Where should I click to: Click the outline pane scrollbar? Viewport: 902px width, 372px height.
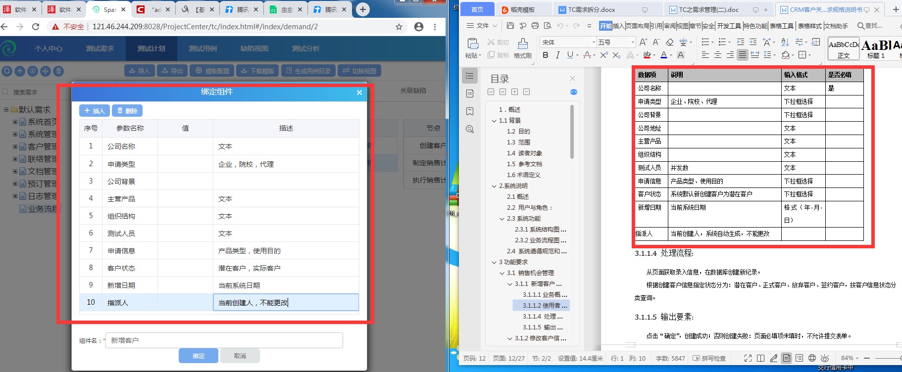click(572, 132)
